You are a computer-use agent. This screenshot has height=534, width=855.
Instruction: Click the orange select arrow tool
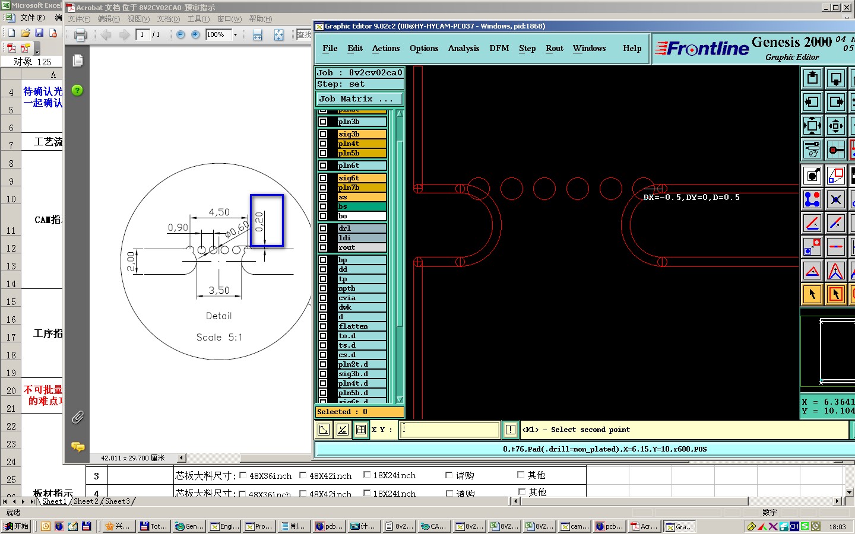(812, 294)
